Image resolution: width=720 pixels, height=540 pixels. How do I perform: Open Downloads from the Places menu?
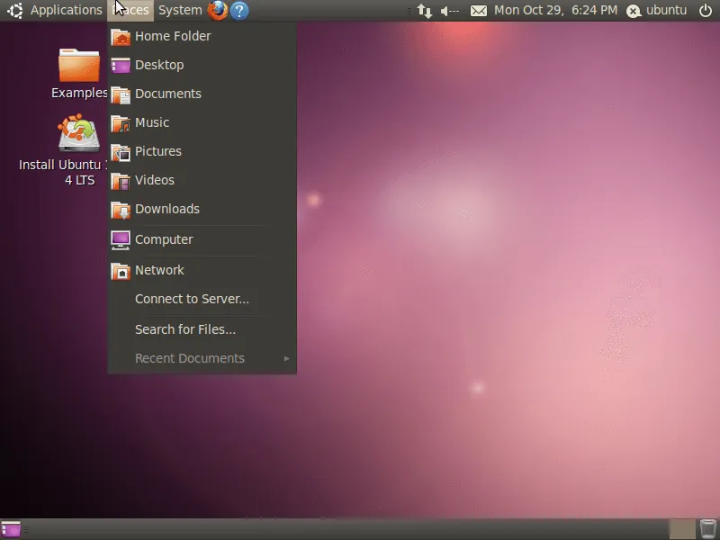(x=202, y=210)
